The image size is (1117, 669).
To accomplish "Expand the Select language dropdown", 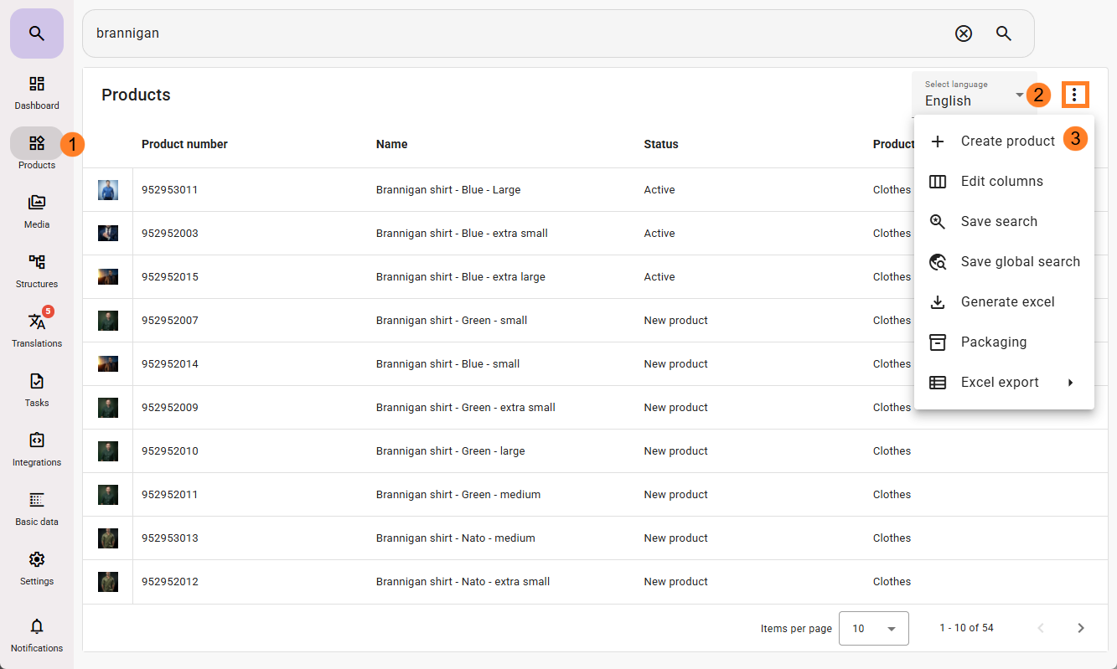I will click(974, 95).
